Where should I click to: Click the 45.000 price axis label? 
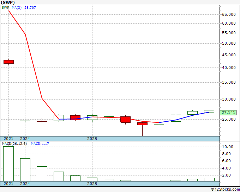pos(229,55)
